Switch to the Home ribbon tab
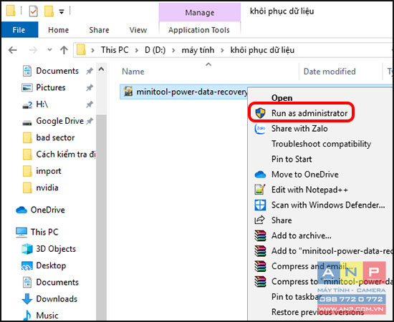Screen dimensions: 394x322 click(x=58, y=30)
